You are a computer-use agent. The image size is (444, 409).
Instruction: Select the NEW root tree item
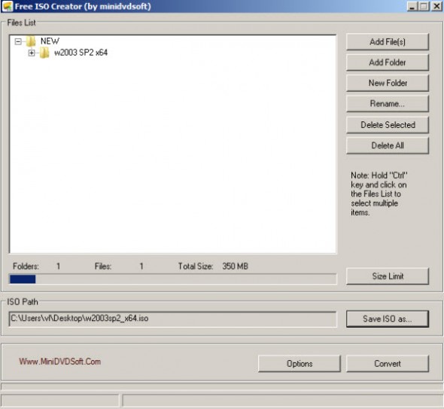(50, 41)
